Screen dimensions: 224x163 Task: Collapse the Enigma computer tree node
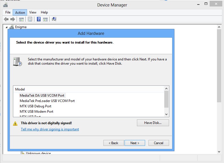pos(7,27)
